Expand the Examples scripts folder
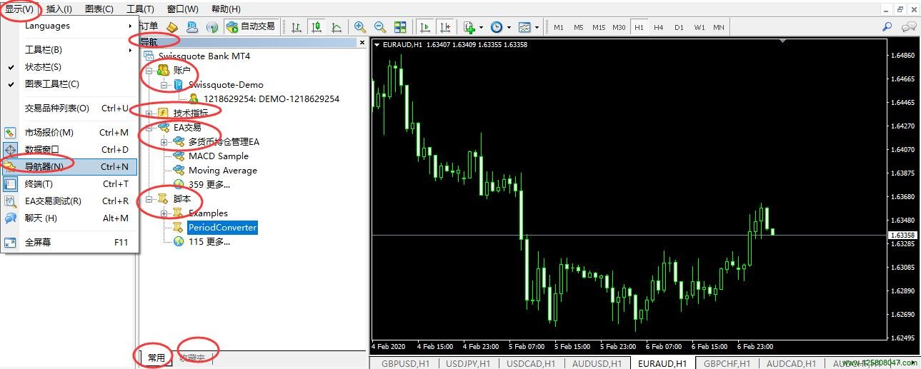This screenshot has width=921, height=369. click(x=164, y=213)
